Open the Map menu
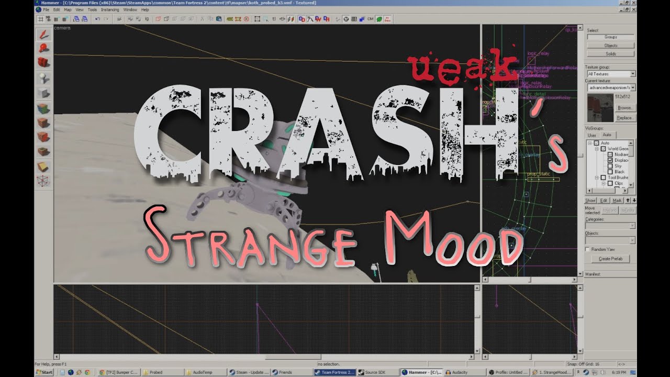Screen dimensions: 670x377 click(x=68, y=9)
